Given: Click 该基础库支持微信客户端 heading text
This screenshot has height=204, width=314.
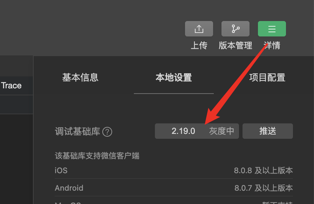Looking at the screenshot, I should coord(97,156).
